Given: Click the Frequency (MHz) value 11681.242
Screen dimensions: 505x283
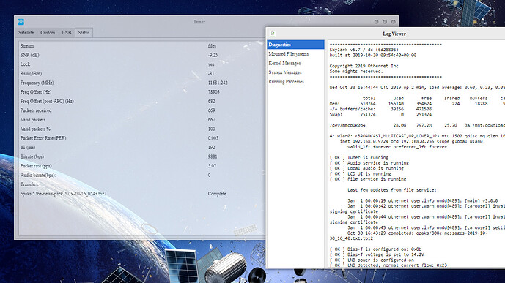Looking at the screenshot, I should point(218,83).
